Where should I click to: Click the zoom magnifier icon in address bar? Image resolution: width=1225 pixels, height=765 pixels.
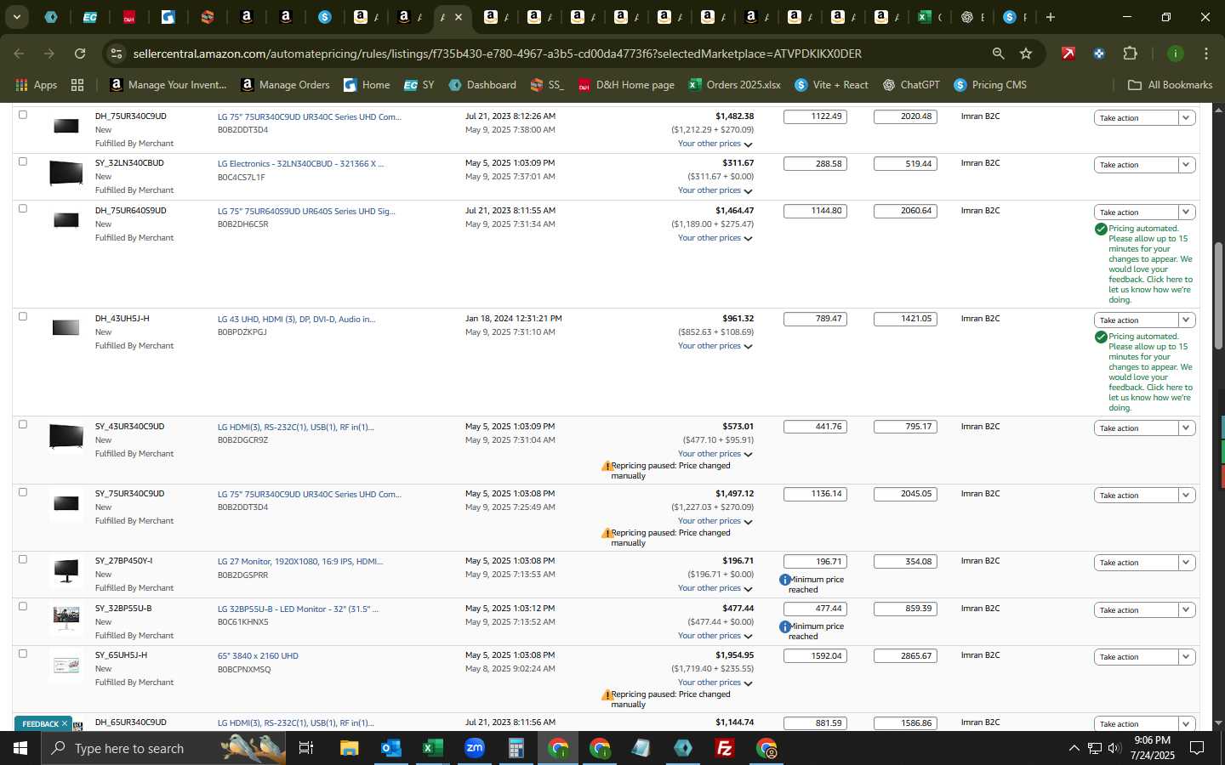point(998,54)
